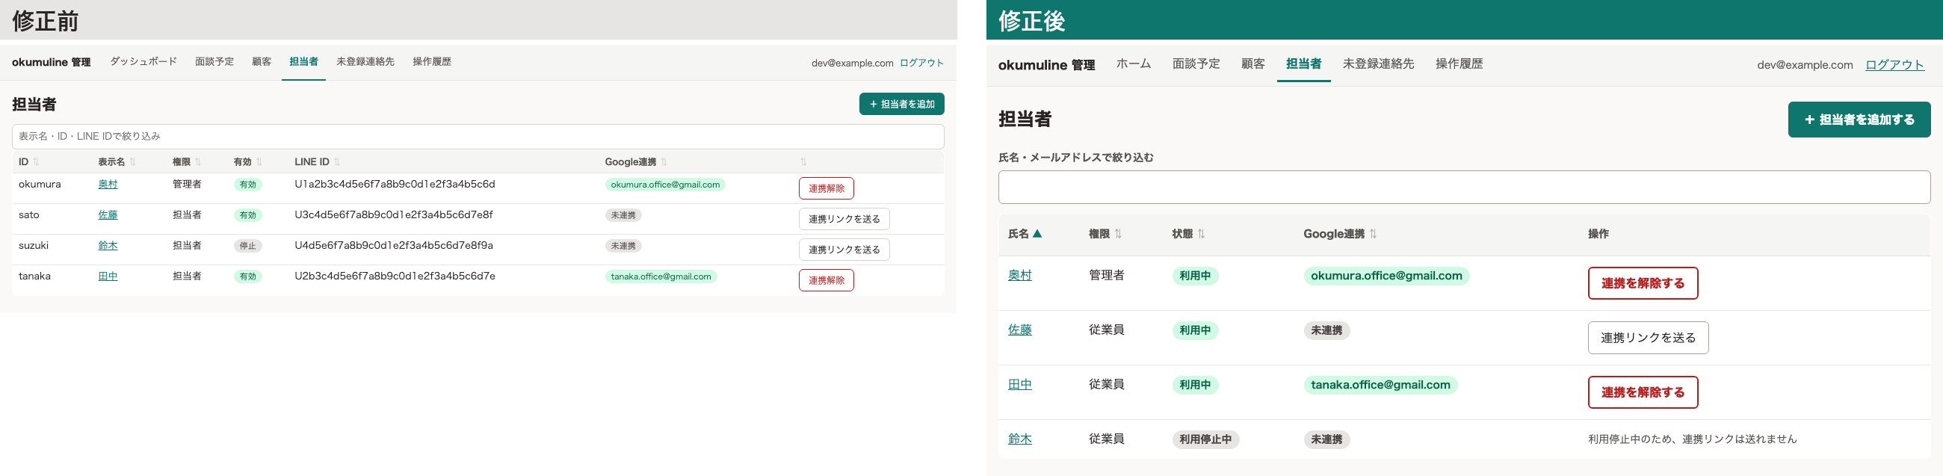Sort by LINE ID column in 修正前 table
The height and width of the screenshot is (476, 1943).
pyautogui.click(x=318, y=162)
